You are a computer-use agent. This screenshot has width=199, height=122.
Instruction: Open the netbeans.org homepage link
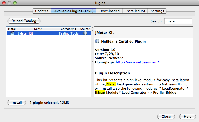pos(137,62)
